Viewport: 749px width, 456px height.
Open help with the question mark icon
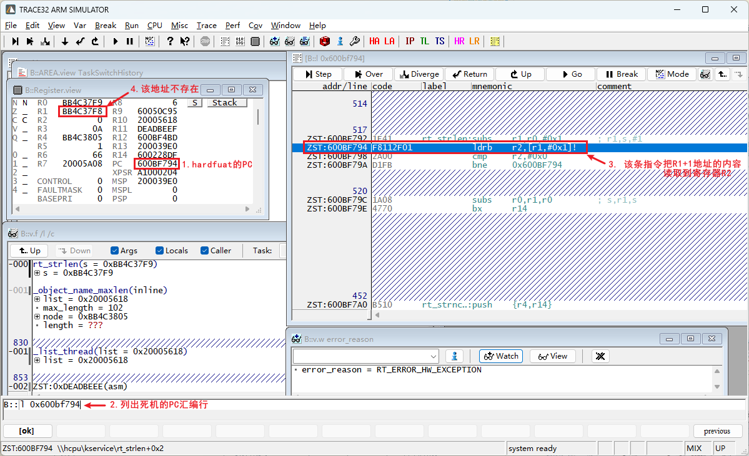[170, 42]
